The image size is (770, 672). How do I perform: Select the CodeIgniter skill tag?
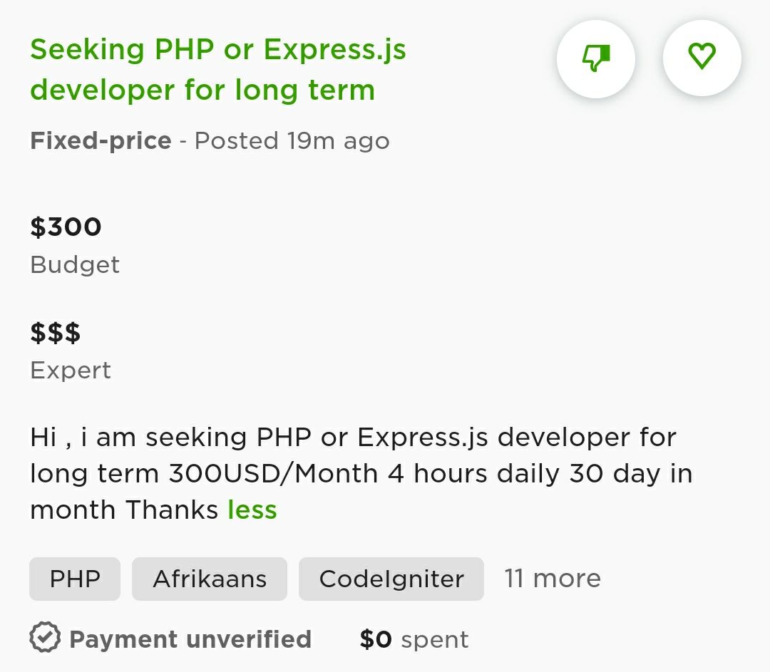pyautogui.click(x=391, y=579)
